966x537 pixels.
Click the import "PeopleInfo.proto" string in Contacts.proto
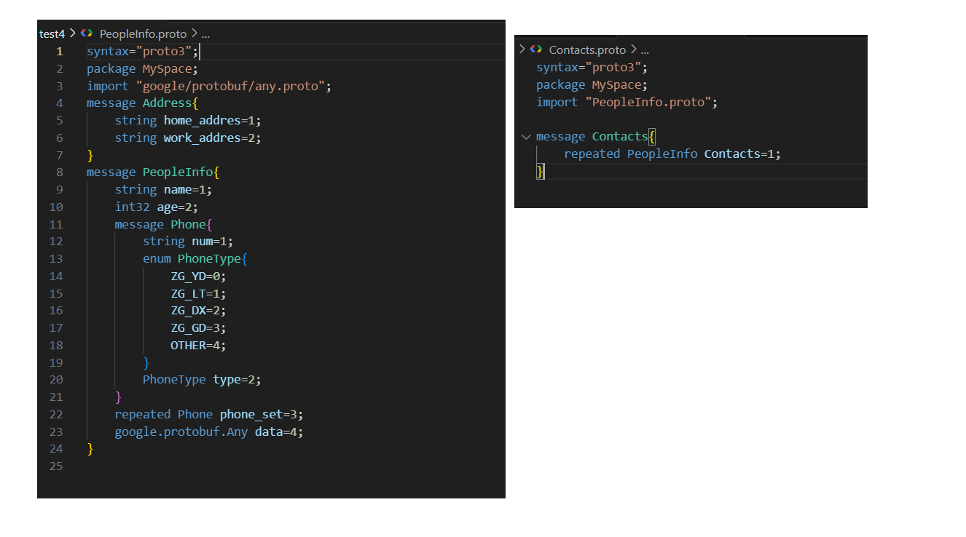(x=648, y=103)
